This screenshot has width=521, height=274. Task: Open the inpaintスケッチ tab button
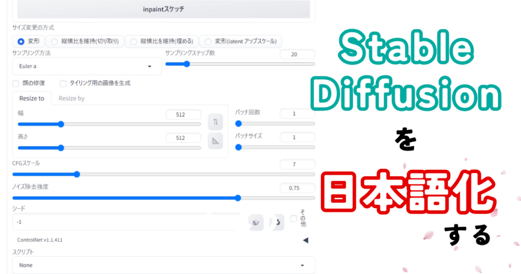163,9
